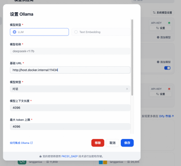This screenshot has width=181, height=166.
Task: Click the red 移除 remove button
Action: pos(98,143)
